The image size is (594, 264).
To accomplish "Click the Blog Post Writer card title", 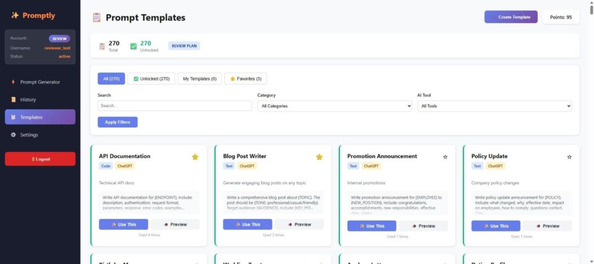I will 245,156.
